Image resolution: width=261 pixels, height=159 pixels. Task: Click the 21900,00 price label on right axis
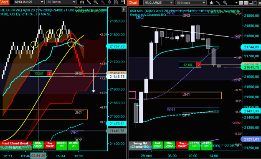click(x=251, y=15)
